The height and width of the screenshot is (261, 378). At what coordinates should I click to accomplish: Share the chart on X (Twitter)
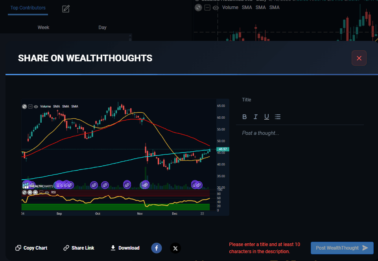pyautogui.click(x=175, y=248)
